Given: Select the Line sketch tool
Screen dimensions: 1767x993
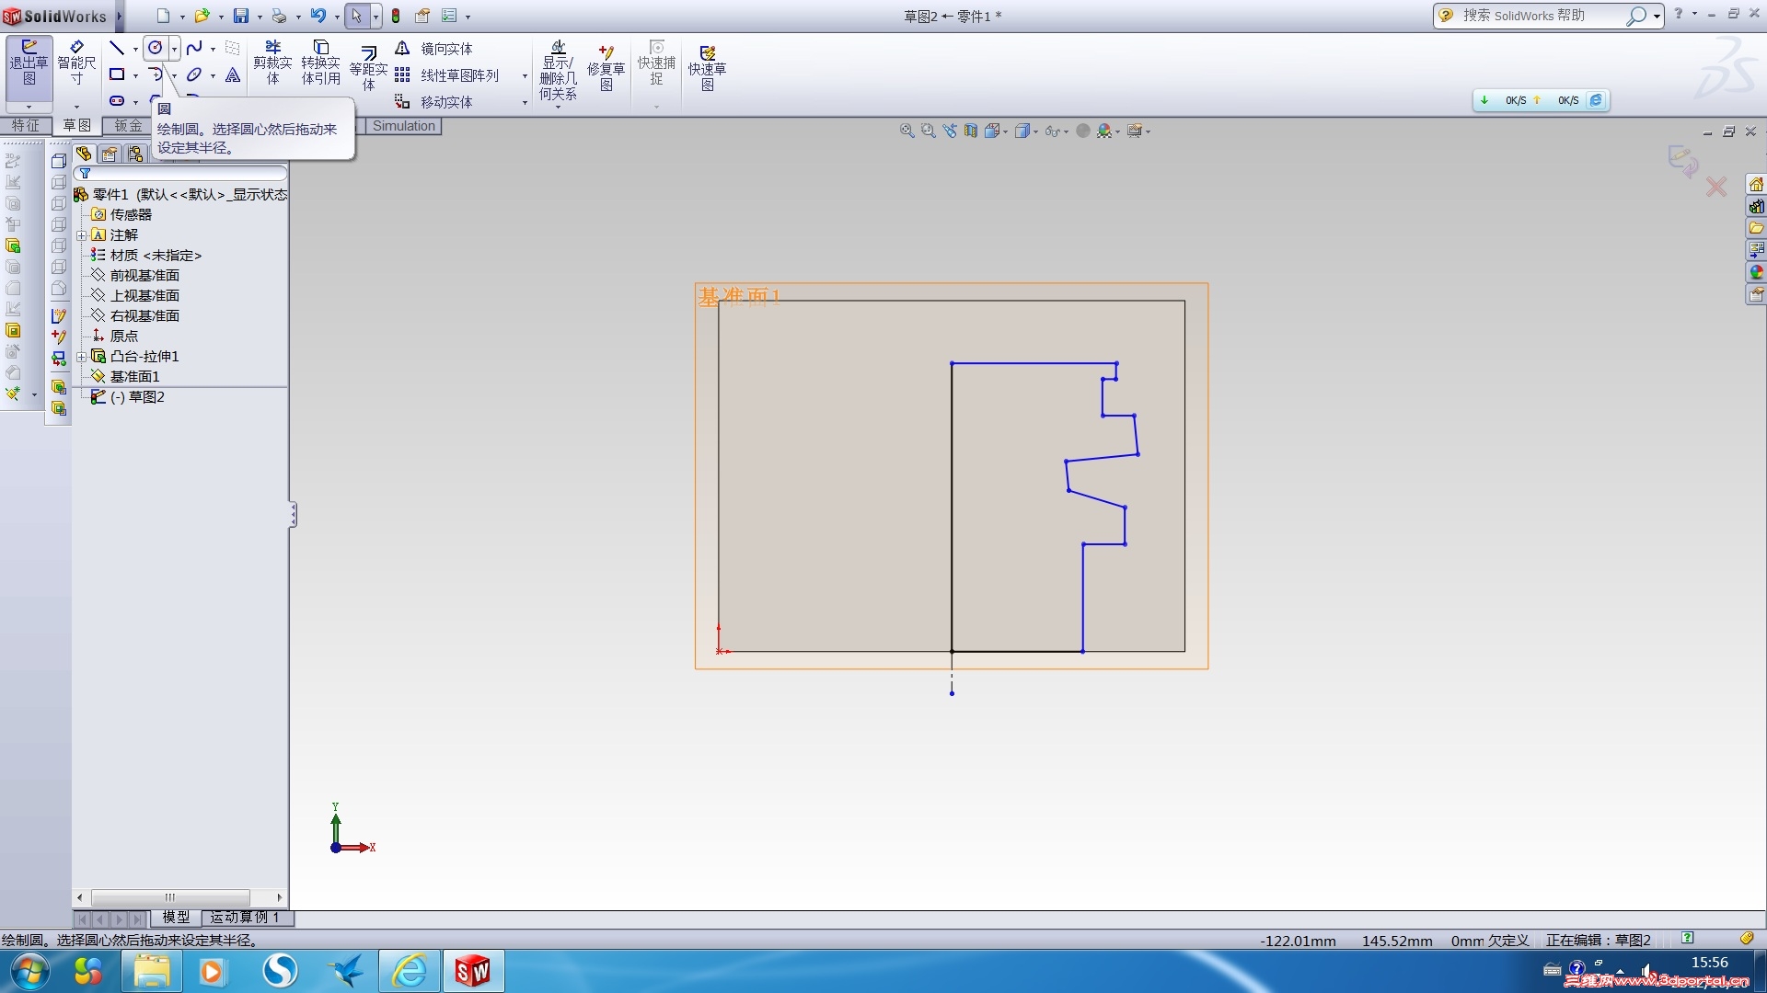Looking at the screenshot, I should click(117, 48).
